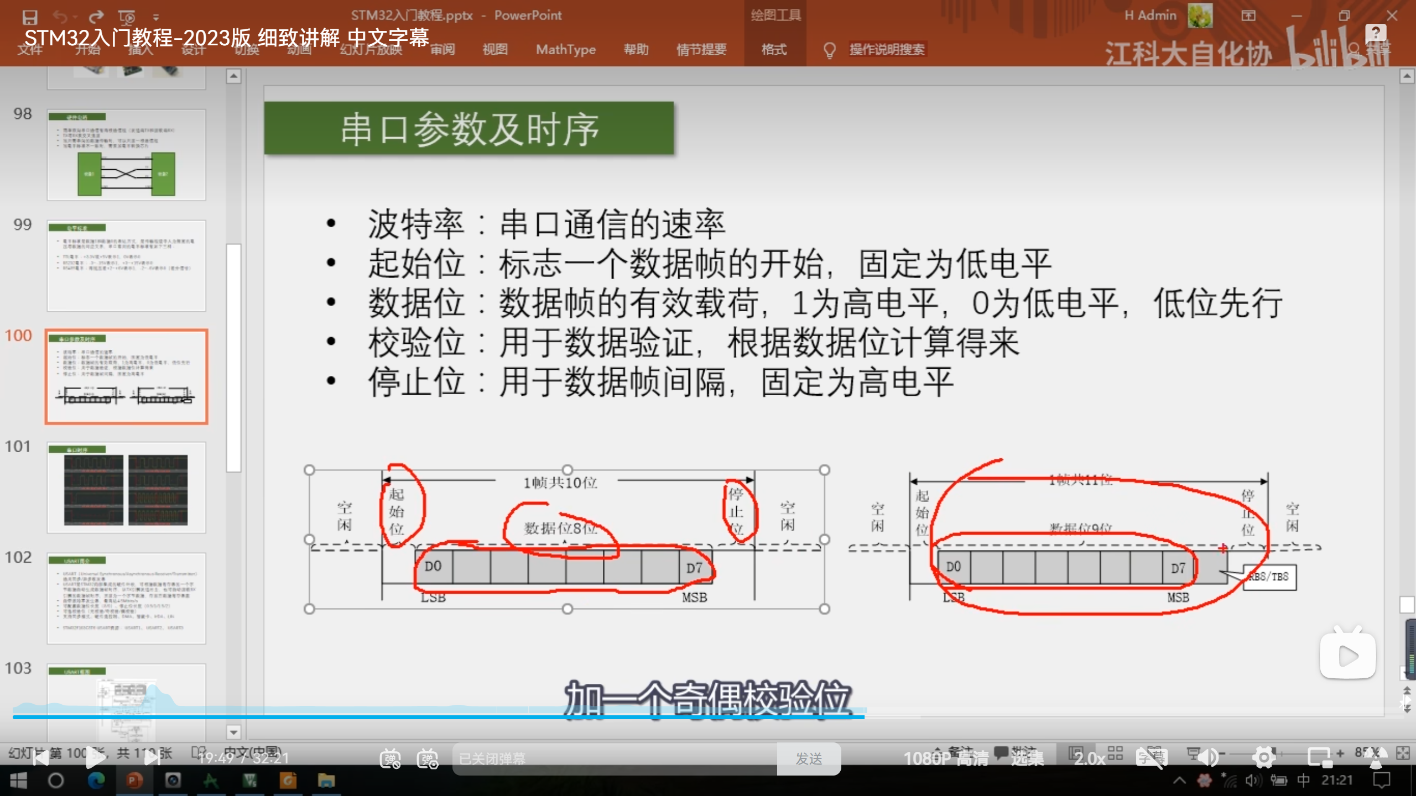Open danmaku settings icon
1416x796 pixels.
click(428, 758)
